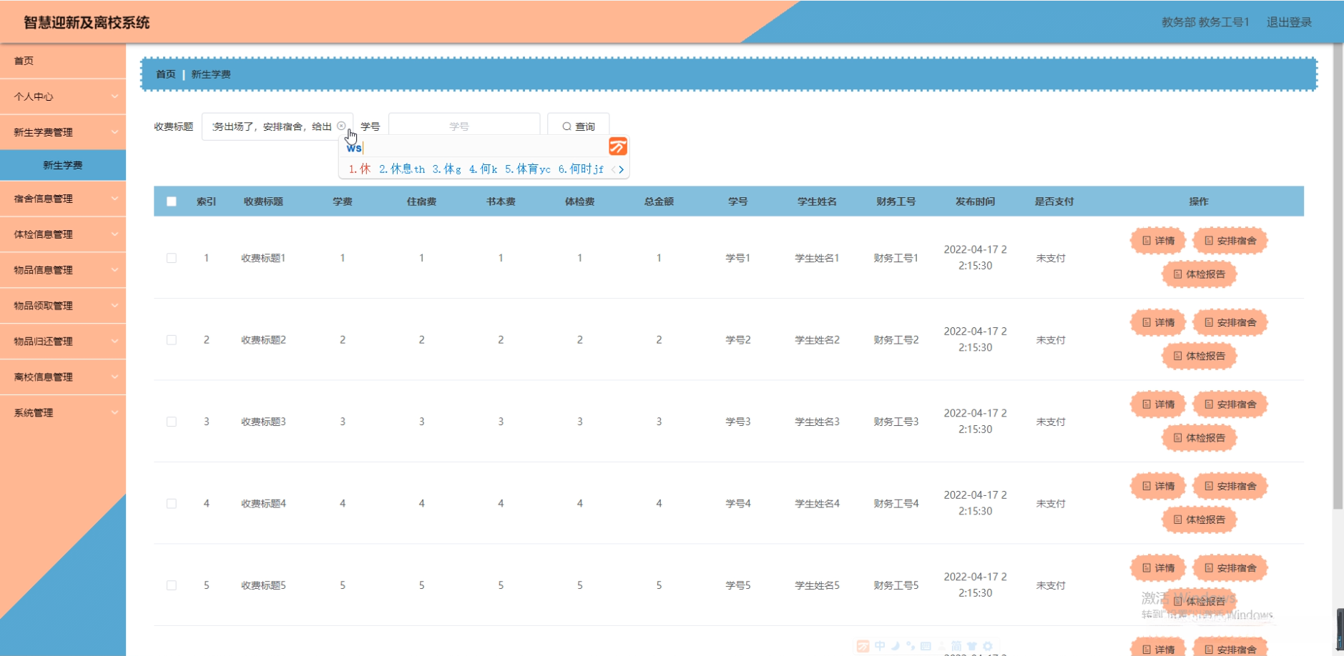Pick IME candidate 5 体育
The height and width of the screenshot is (656, 1344).
(x=528, y=169)
